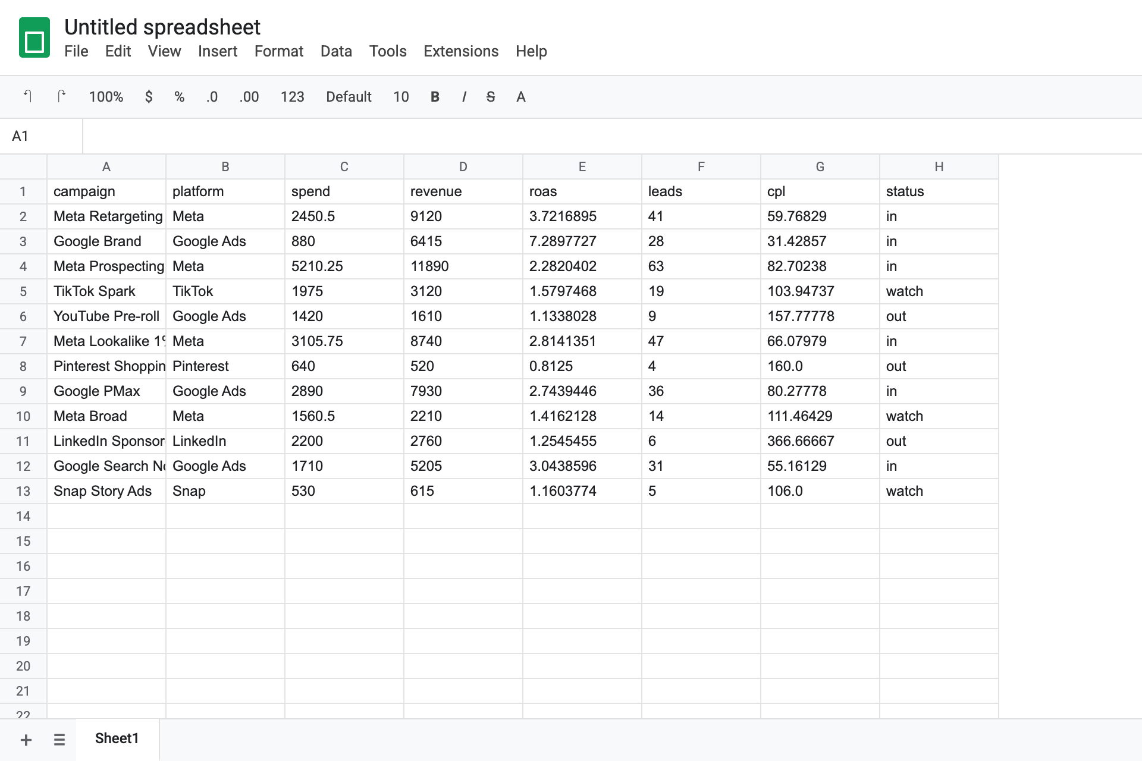Click the redo arrow icon
The image size is (1142, 761).
61,96
